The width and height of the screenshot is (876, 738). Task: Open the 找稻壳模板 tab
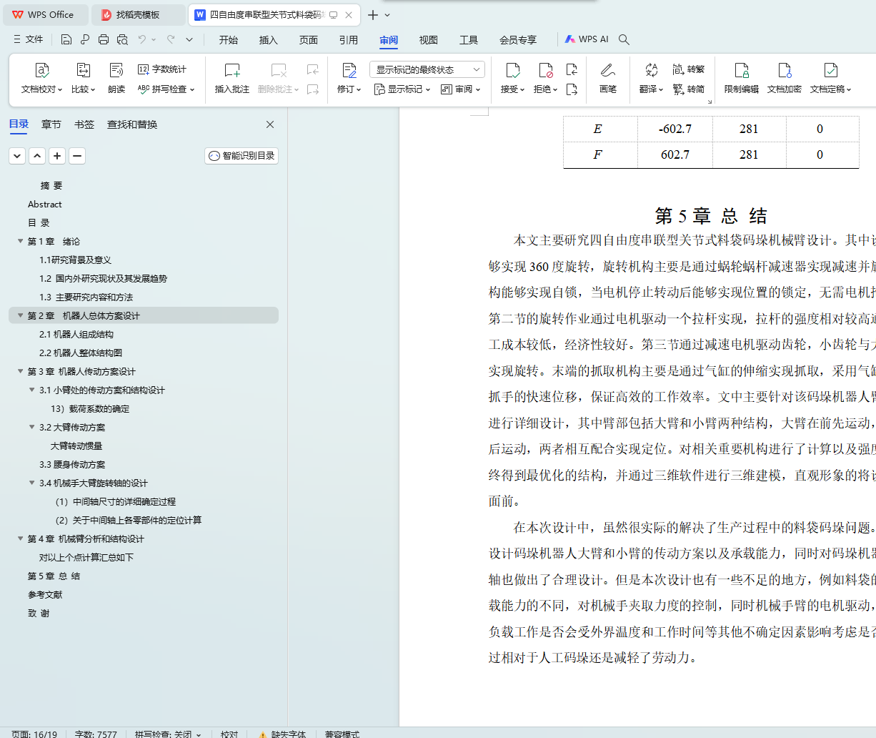click(138, 14)
